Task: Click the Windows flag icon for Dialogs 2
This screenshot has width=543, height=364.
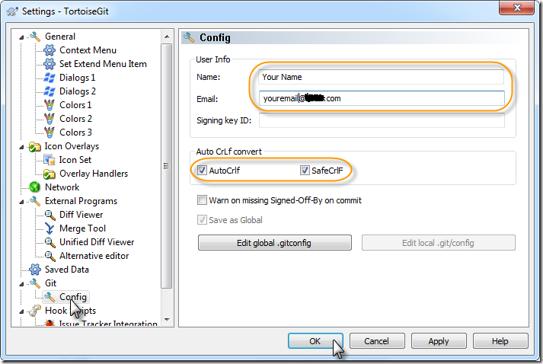Action: click(50, 91)
